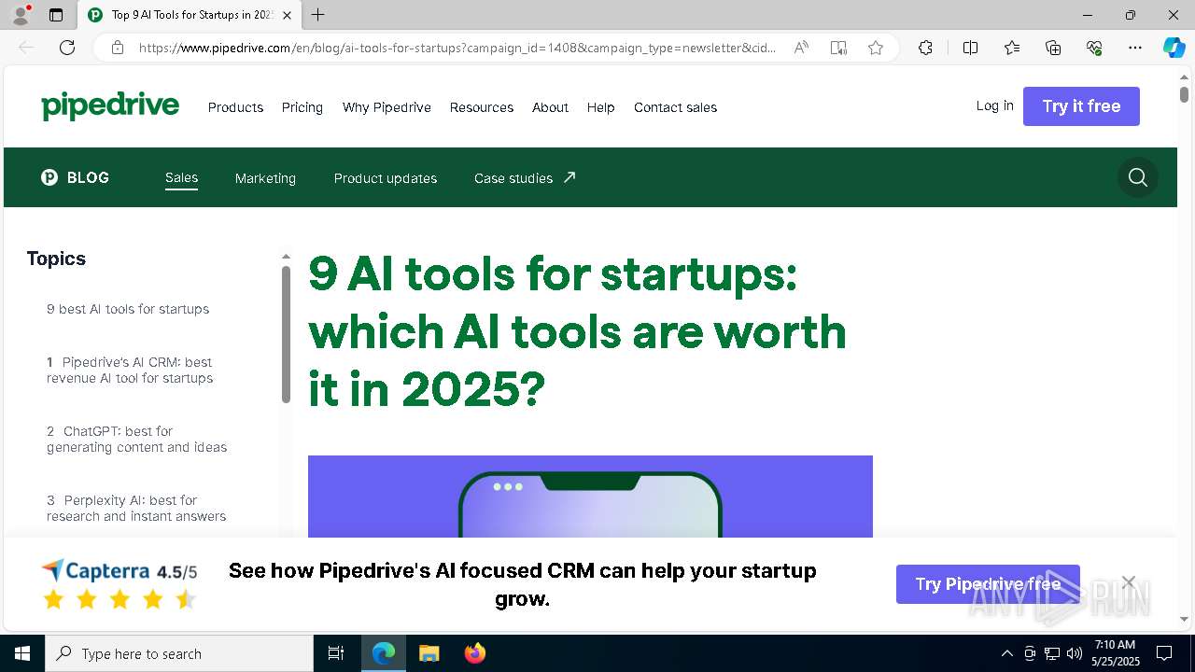The width and height of the screenshot is (1195, 672).
Task: Toggle split screen view icon
Action: pos(970,48)
